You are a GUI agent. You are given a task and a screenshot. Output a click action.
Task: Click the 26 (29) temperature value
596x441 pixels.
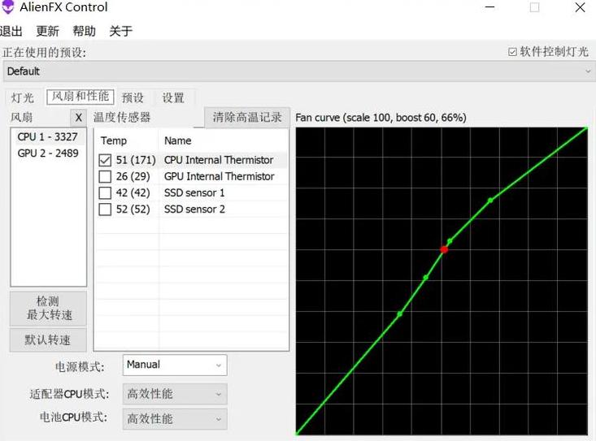pyautogui.click(x=133, y=176)
